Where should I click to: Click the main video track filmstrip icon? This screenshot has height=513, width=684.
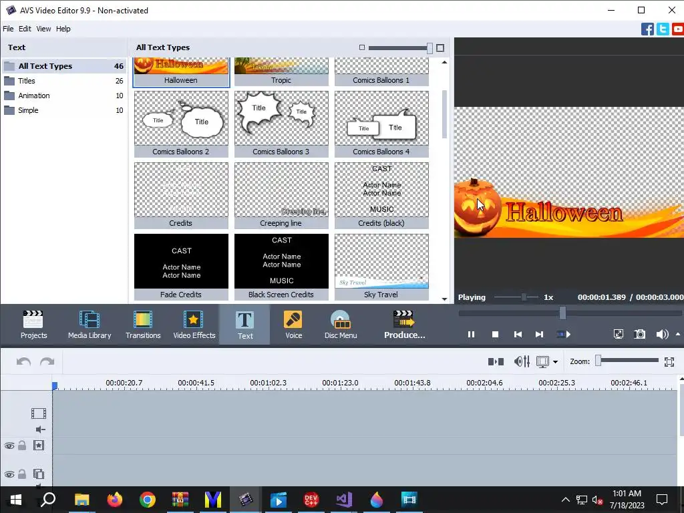38,413
